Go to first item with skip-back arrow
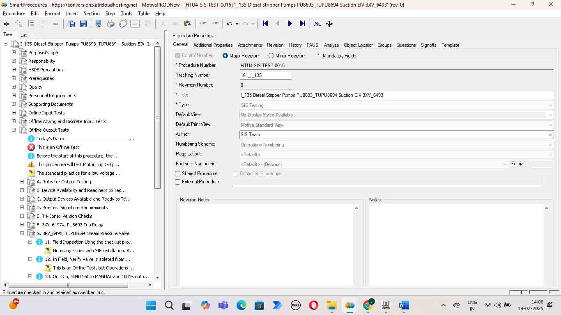Viewport: 561px width, 315px height. (x=265, y=24)
